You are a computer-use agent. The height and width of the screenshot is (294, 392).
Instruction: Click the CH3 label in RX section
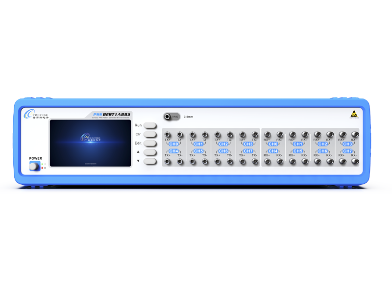(x=348, y=144)
